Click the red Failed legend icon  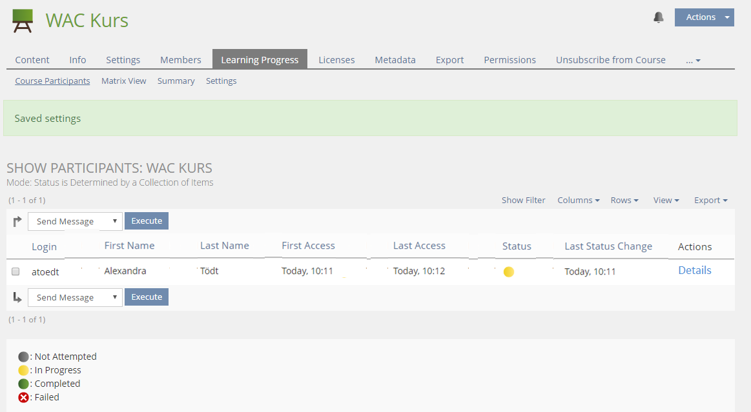24,397
